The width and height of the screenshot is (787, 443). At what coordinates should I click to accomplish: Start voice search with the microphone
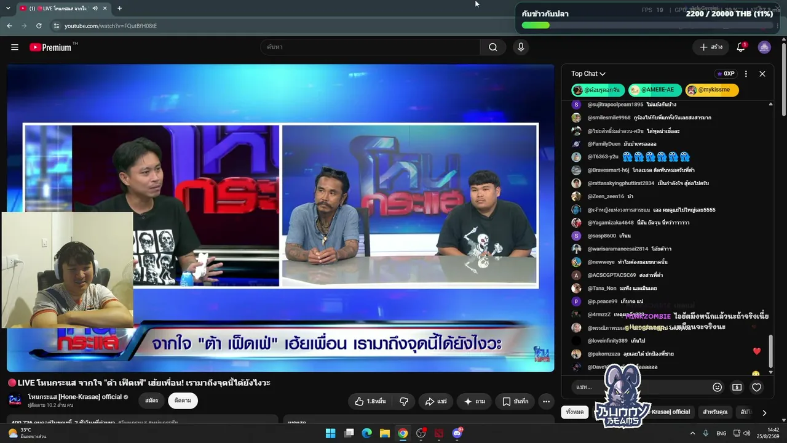[x=521, y=47]
